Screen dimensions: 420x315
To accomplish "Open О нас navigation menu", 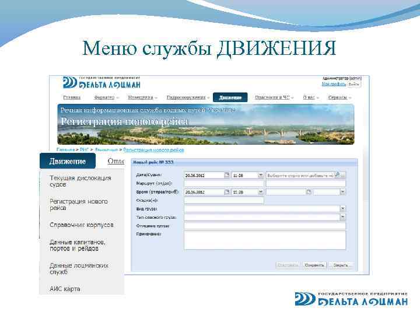I will pos(311,97).
